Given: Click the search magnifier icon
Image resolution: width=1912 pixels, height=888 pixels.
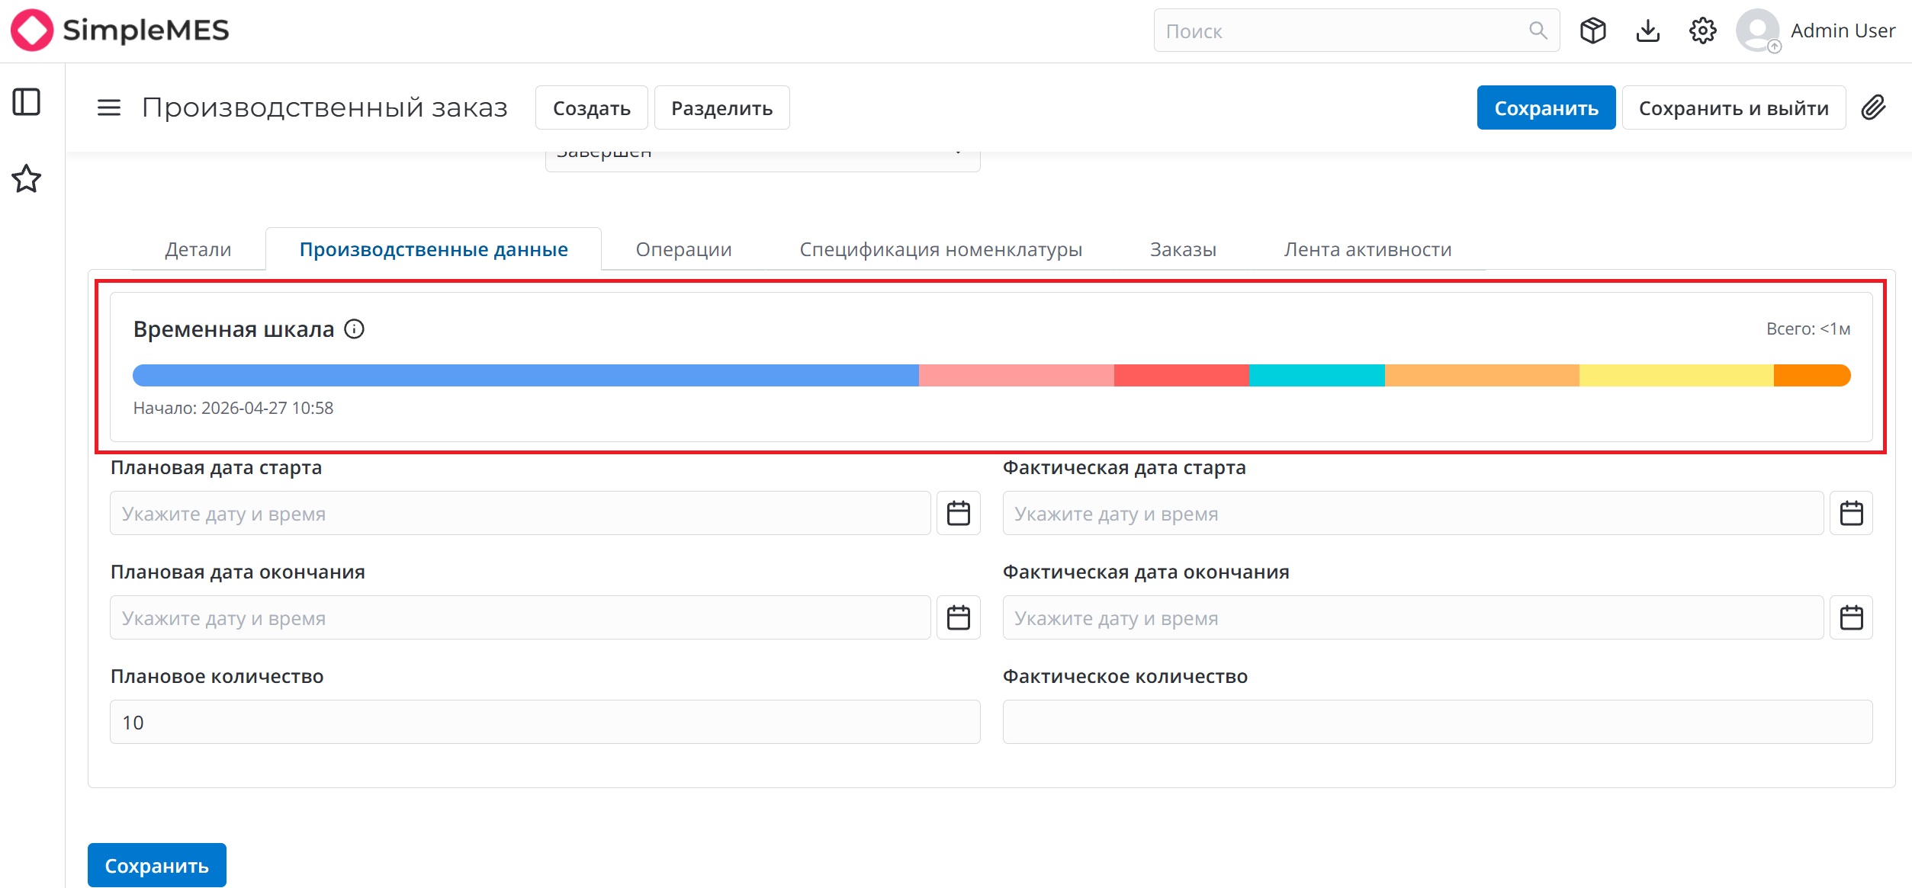Looking at the screenshot, I should [1538, 30].
